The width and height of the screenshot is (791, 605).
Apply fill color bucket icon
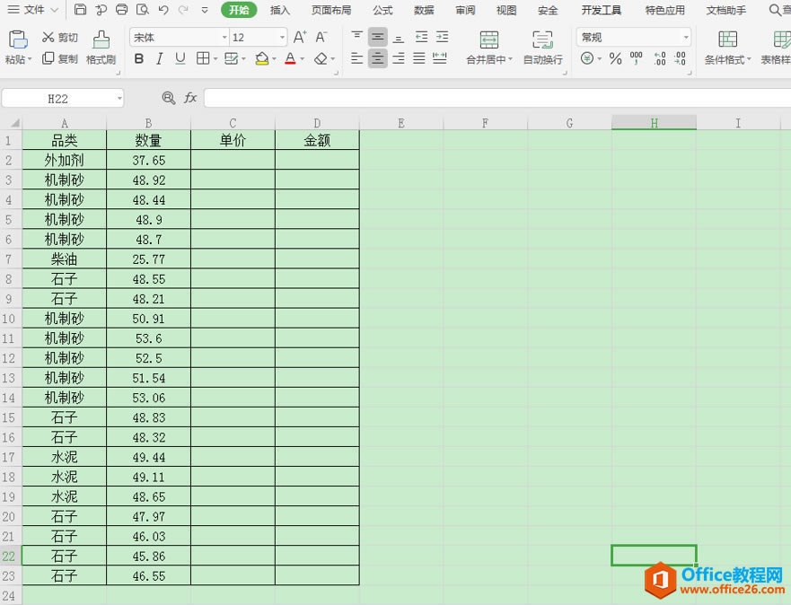pos(262,59)
